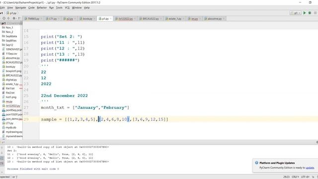Screen dimensions: 318x179
Task: Switch to the LT1.py editor tab
Action: [x=53, y=19]
